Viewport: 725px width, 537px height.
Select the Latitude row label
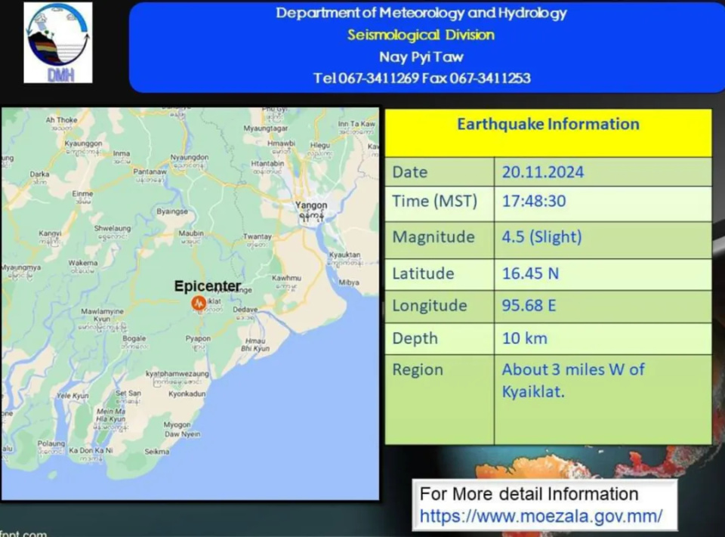pyautogui.click(x=423, y=273)
